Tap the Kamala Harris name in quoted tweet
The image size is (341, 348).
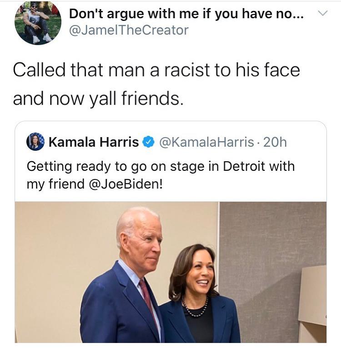click(x=93, y=143)
